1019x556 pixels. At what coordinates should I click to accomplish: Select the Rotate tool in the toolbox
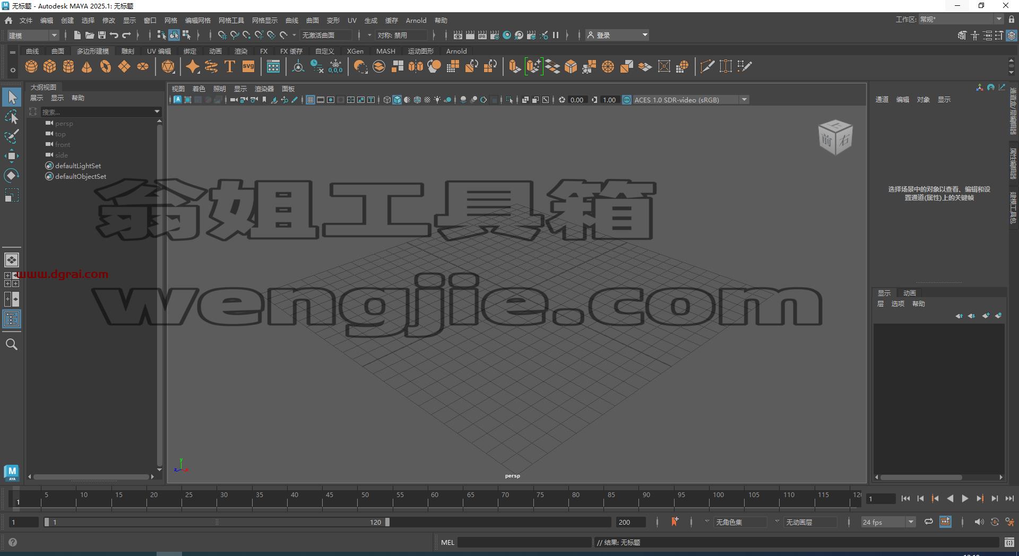click(12, 176)
